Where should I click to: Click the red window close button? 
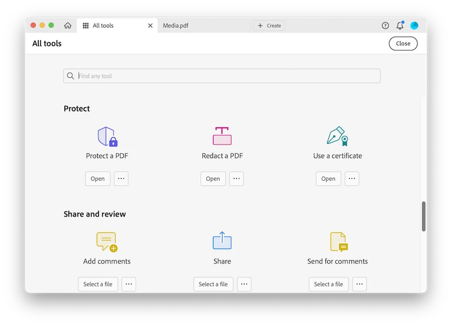pyautogui.click(x=33, y=25)
